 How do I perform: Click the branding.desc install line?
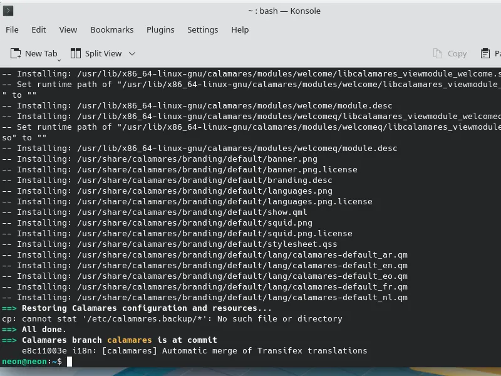pos(167,180)
